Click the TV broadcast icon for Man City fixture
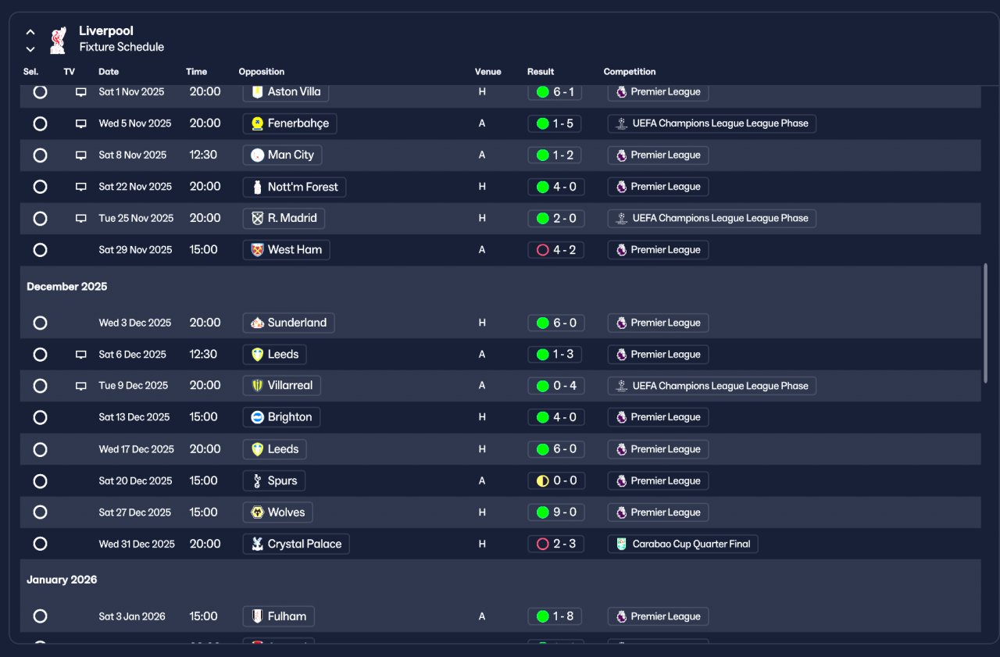 click(80, 155)
